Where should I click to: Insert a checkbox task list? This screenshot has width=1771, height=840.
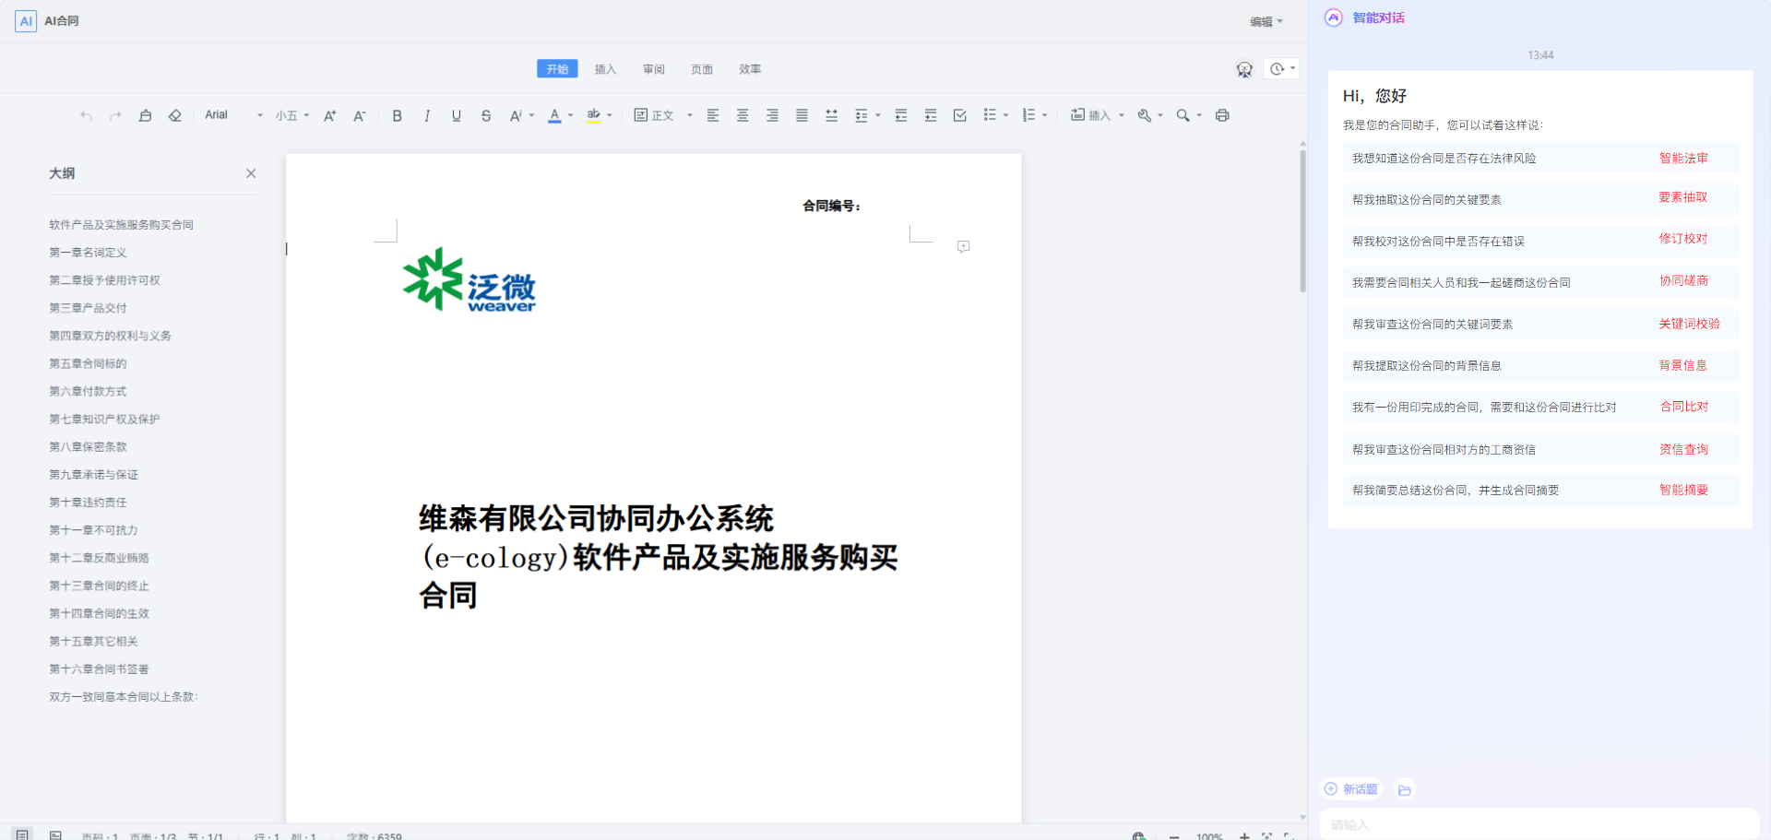tap(960, 115)
